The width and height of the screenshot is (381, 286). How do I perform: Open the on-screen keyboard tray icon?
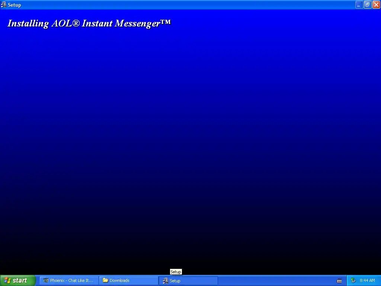339,281
